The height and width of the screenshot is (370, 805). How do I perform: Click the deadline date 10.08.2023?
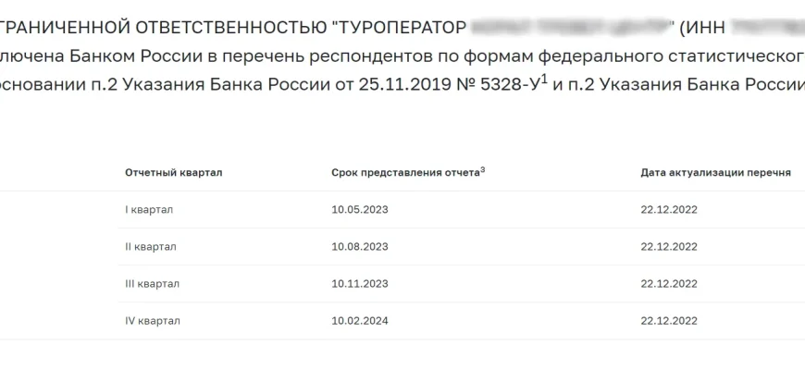tap(359, 247)
